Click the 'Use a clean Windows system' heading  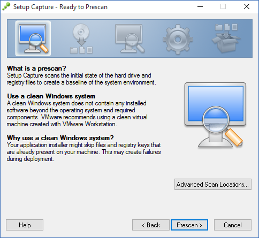(x=51, y=96)
